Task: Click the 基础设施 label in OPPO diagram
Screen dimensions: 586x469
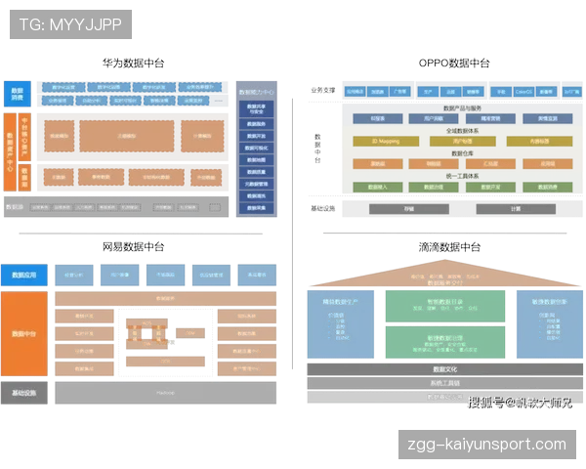Action: pyautogui.click(x=323, y=208)
